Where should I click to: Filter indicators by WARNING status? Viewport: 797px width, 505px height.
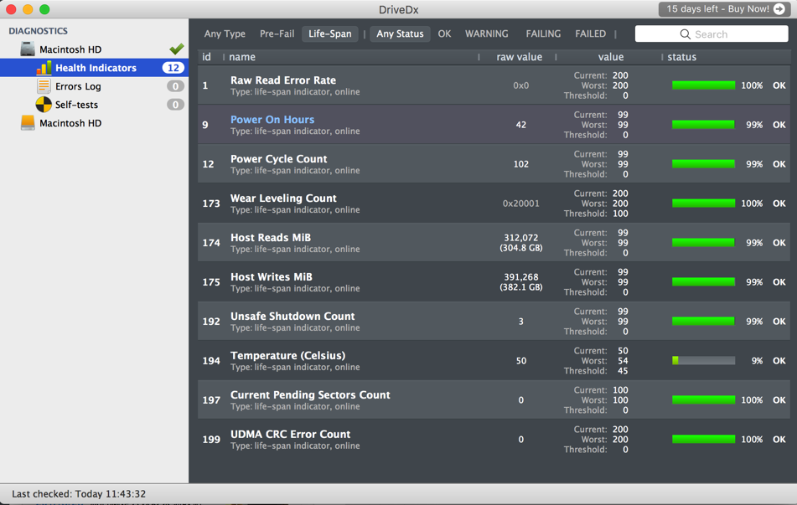click(486, 33)
